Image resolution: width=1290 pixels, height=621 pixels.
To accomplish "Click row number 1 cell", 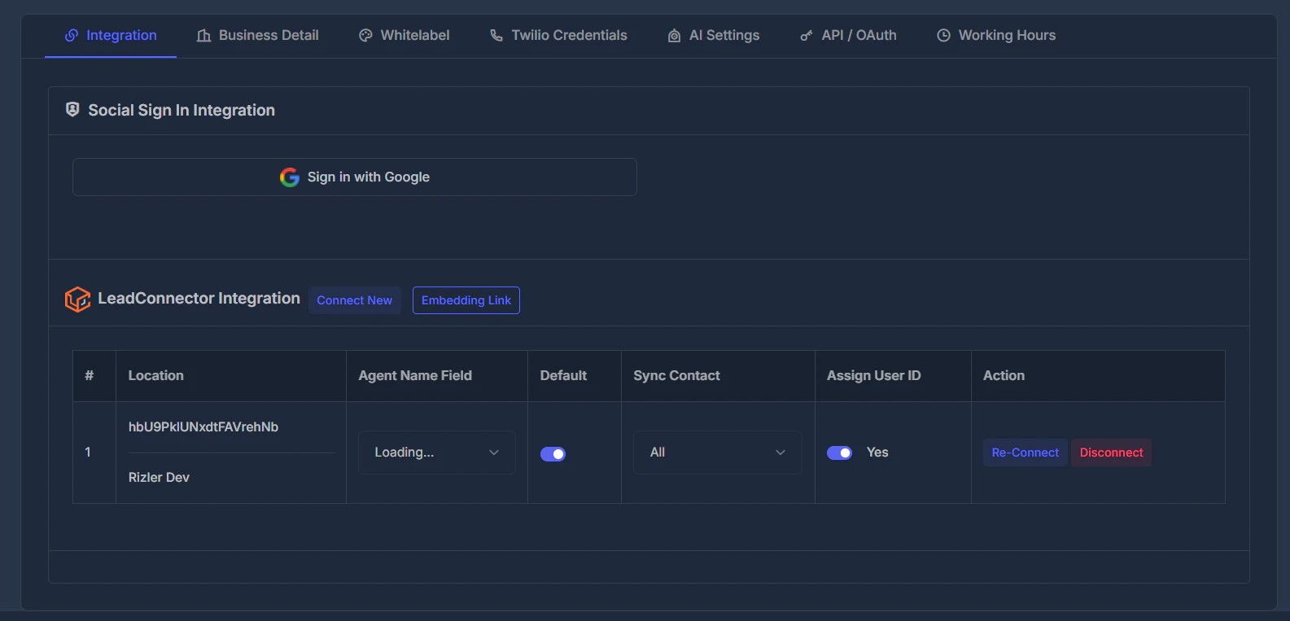I will tap(94, 453).
